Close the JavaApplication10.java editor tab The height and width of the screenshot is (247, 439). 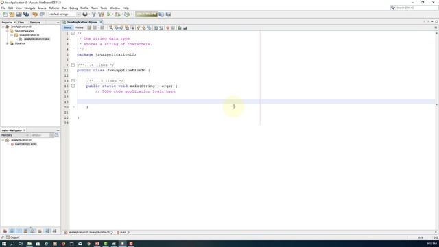pyautogui.click(x=101, y=22)
